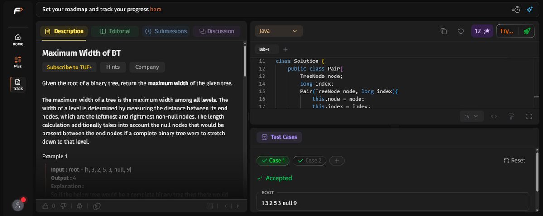
Task: Switch to the Submissions tab
Action: pyautogui.click(x=166, y=31)
